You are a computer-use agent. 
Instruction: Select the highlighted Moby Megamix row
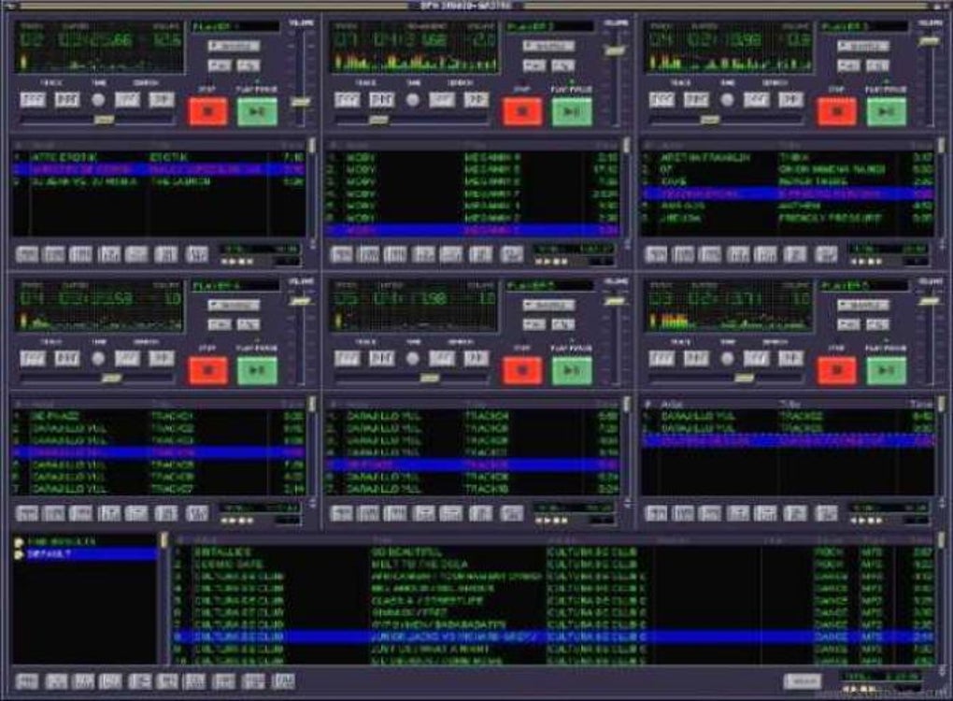pos(472,230)
